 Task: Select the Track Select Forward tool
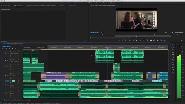pos(173,47)
